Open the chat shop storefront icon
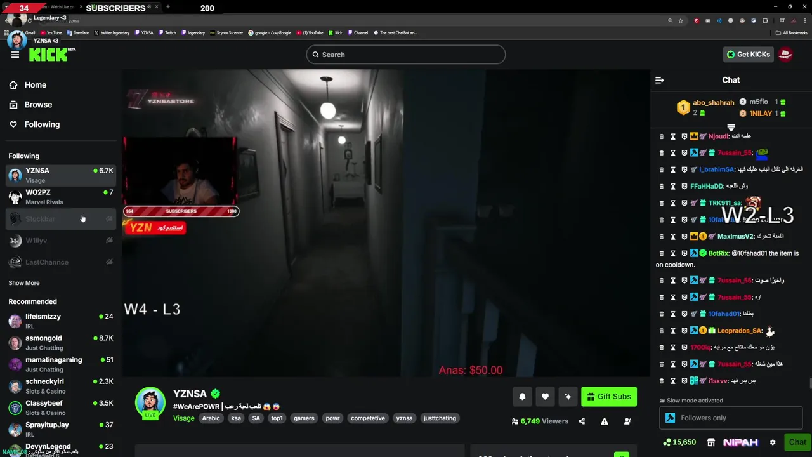 tap(711, 442)
